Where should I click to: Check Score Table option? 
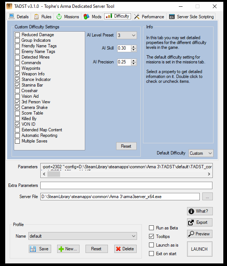click(x=17, y=113)
